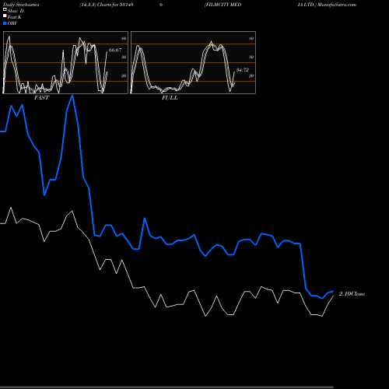Open the FULL stochastic chart panel
Image resolution: width=389 pixels, height=389 pixels.
pyautogui.click(x=193, y=62)
